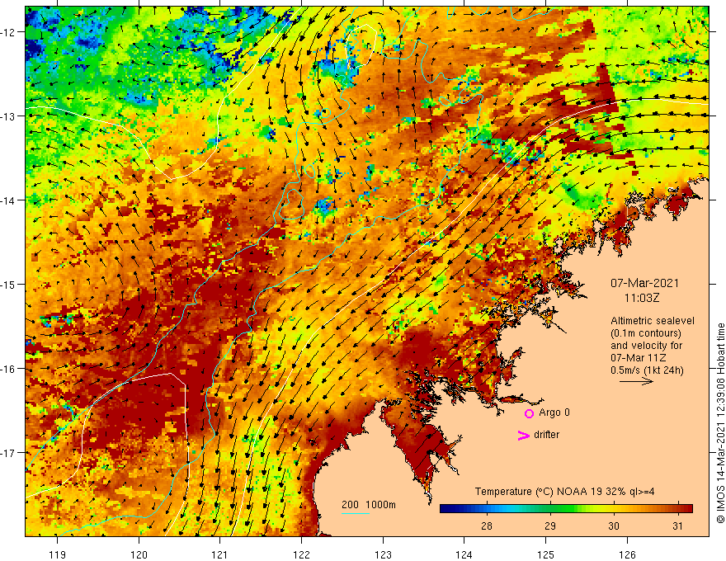The image size is (726, 561).
Task: Click the magenta drifter arrowhead legend marker
Action: pyautogui.click(x=524, y=435)
